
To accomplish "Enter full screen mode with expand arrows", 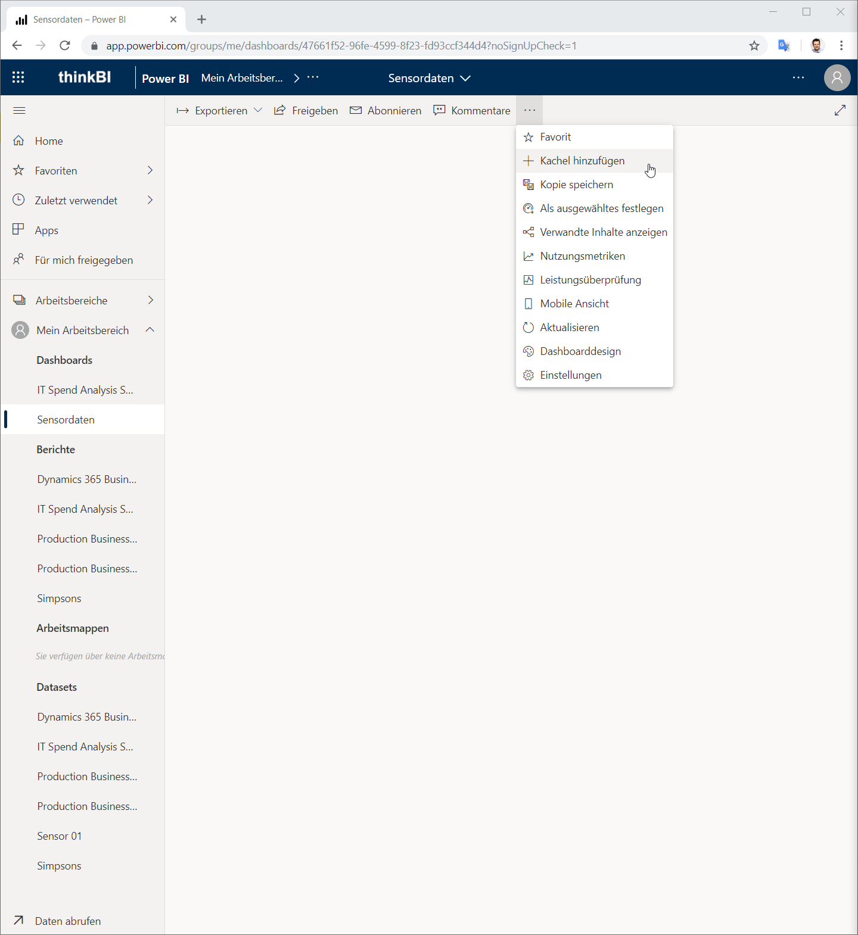I will tap(840, 110).
